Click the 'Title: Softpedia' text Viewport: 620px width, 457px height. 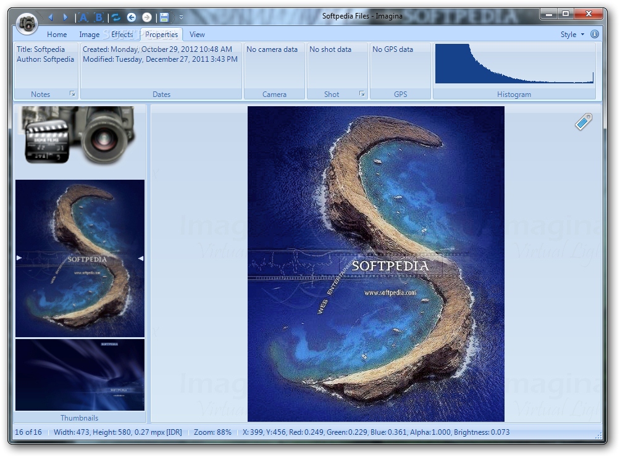41,49
